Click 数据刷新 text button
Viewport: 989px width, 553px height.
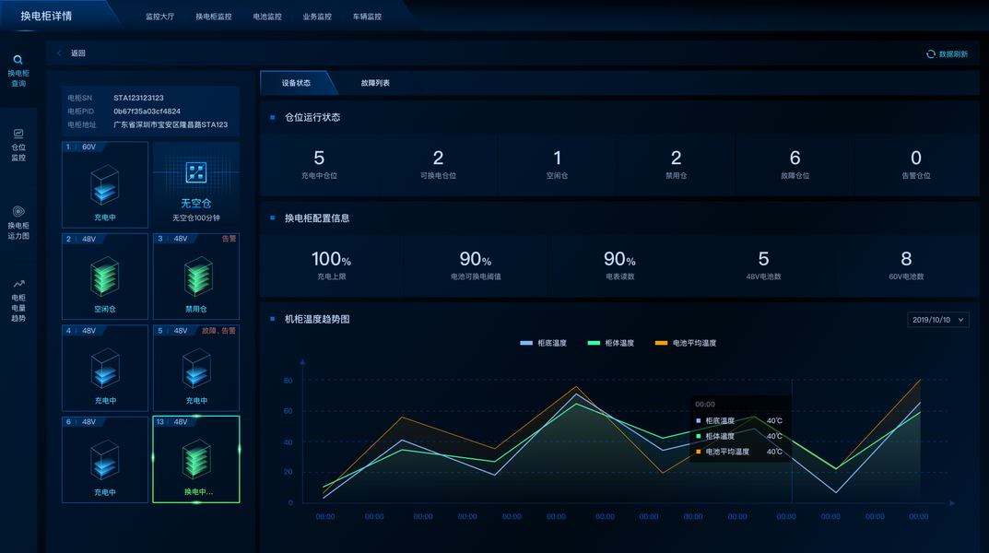pyautogui.click(x=953, y=54)
